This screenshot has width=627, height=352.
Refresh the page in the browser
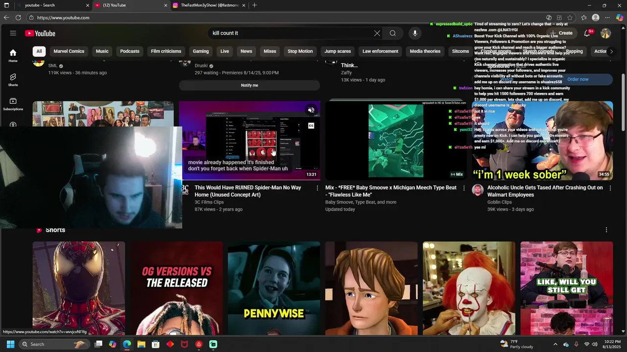pos(18,18)
